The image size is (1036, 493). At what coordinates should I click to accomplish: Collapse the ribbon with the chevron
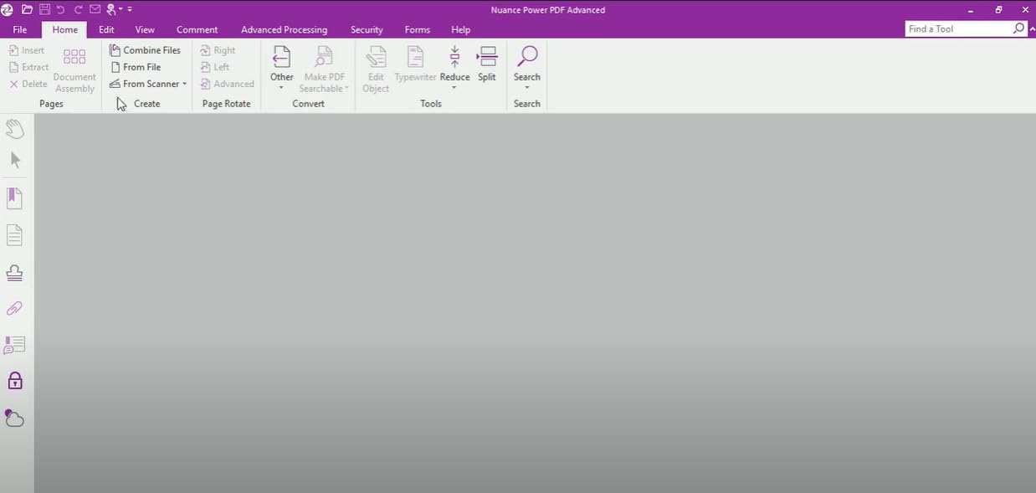coord(1032,29)
